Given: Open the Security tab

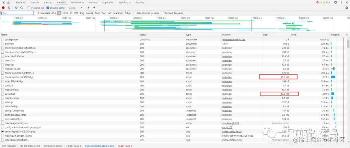Looking at the screenshot, I should [139, 3].
